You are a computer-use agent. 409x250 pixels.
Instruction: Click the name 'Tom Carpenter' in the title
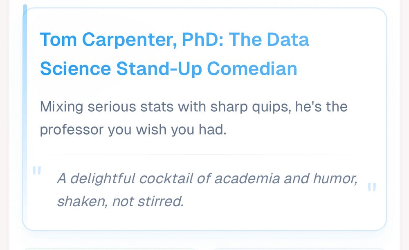pyautogui.click(x=108, y=40)
